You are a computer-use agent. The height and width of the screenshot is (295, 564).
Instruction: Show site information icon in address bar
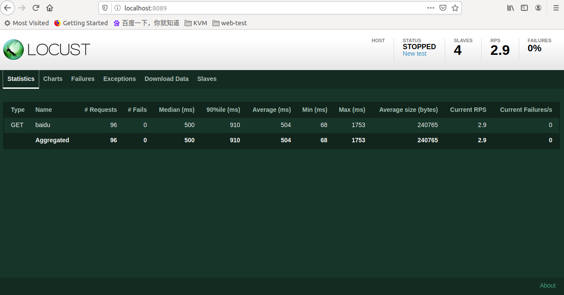(117, 8)
